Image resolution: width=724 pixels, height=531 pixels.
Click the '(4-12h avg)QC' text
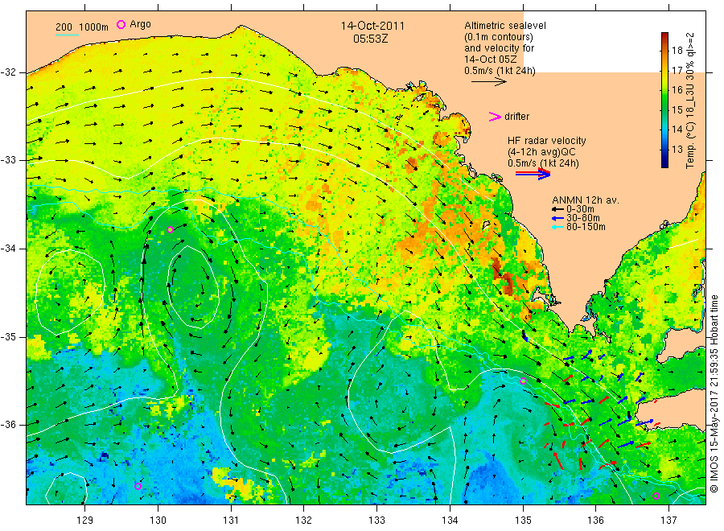point(541,152)
